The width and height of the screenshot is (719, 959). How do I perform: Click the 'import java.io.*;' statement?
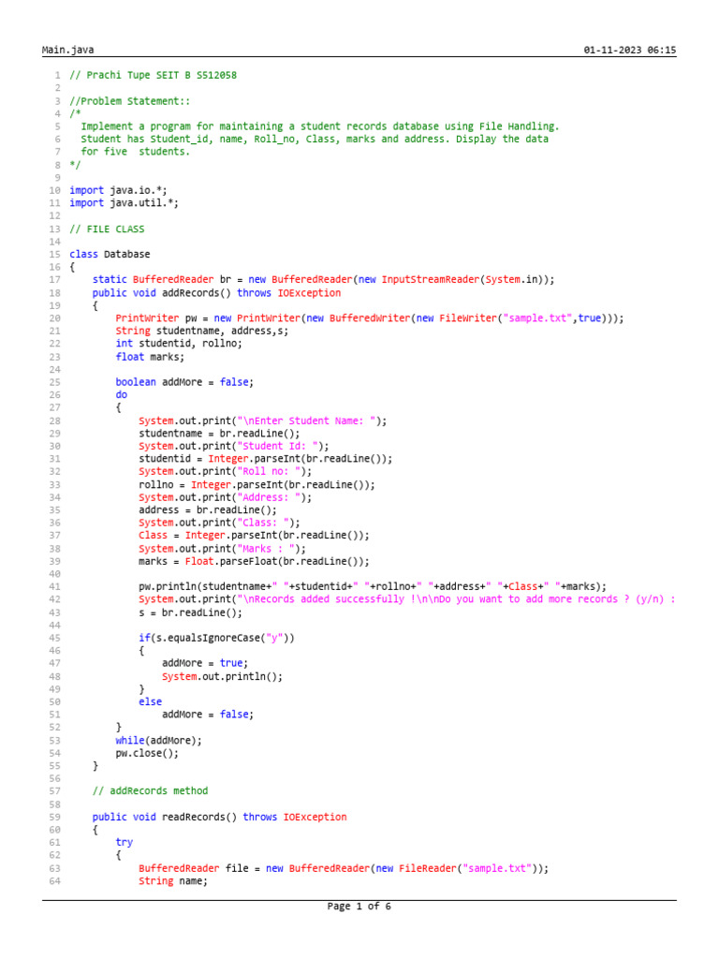click(118, 190)
